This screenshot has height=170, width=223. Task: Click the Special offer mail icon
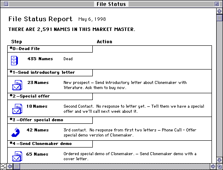click(17, 109)
